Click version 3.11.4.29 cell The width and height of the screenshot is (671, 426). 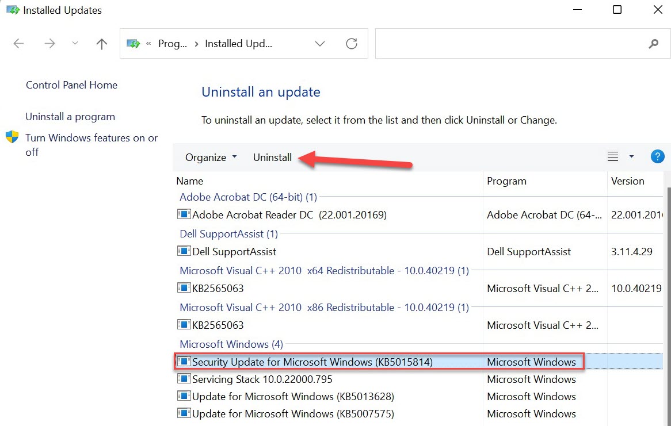pyautogui.click(x=632, y=251)
